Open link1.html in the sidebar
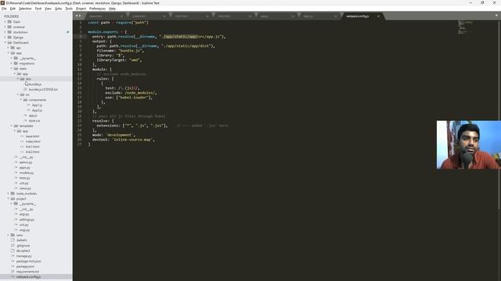Screen dimensions: 501x281 coord(33,147)
